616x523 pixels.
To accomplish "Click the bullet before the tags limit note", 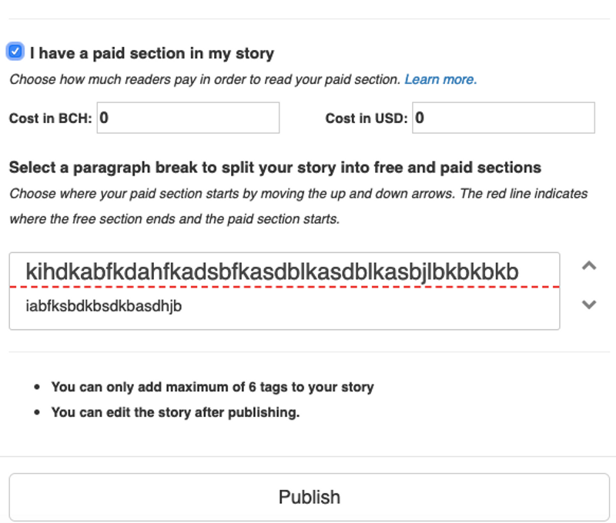I will point(37,387).
